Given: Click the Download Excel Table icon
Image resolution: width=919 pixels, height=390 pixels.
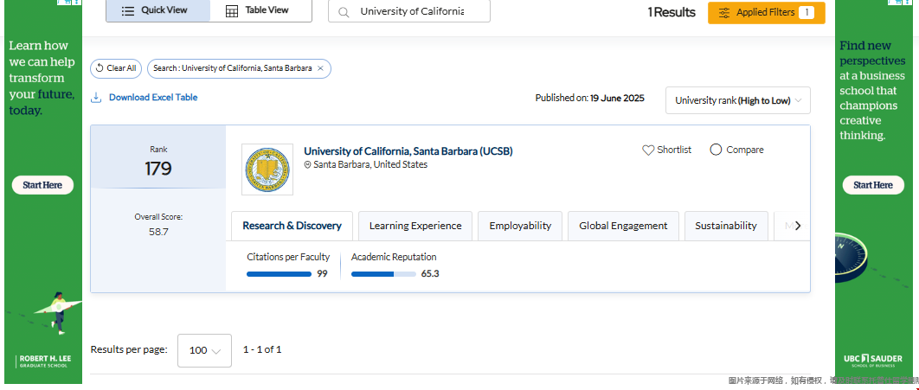Looking at the screenshot, I should click(x=97, y=98).
